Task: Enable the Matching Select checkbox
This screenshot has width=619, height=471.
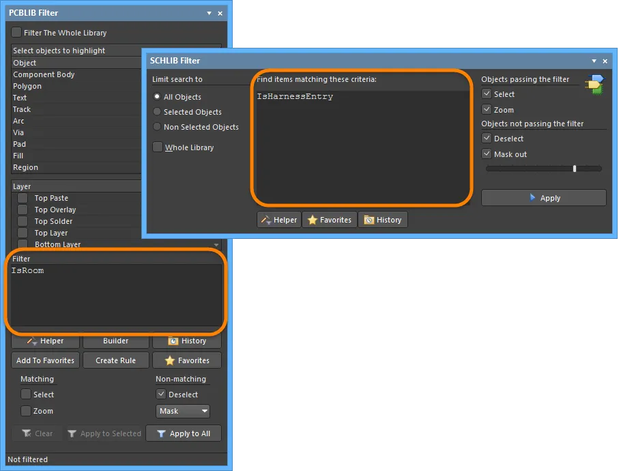Action: click(x=26, y=394)
